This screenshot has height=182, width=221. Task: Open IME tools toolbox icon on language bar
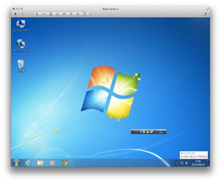tap(152, 132)
